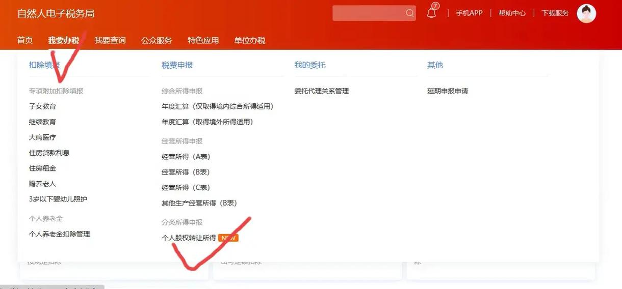
Task: Click the 个人养老金 group label
Action: click(46, 218)
